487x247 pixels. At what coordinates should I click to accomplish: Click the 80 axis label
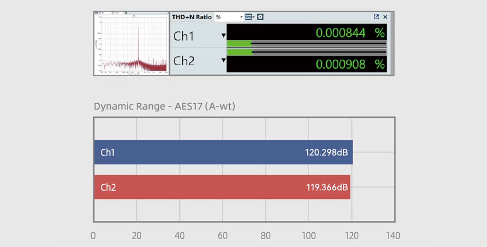pyautogui.click(x=266, y=236)
